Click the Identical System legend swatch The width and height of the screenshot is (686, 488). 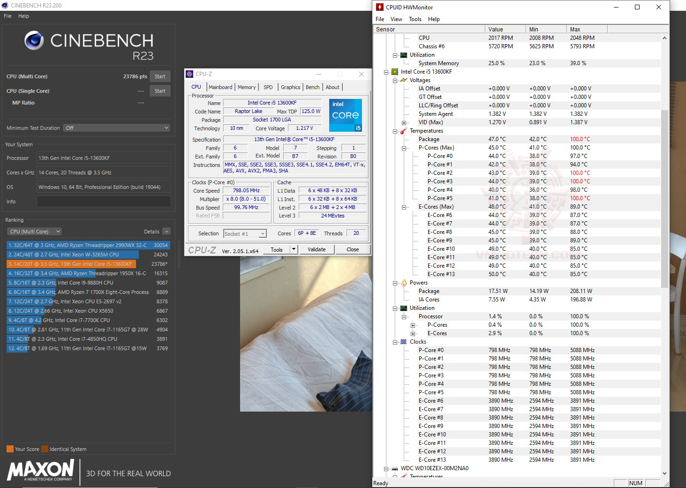click(x=45, y=449)
